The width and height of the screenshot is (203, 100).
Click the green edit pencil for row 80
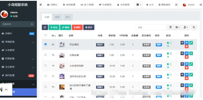pos(191,43)
